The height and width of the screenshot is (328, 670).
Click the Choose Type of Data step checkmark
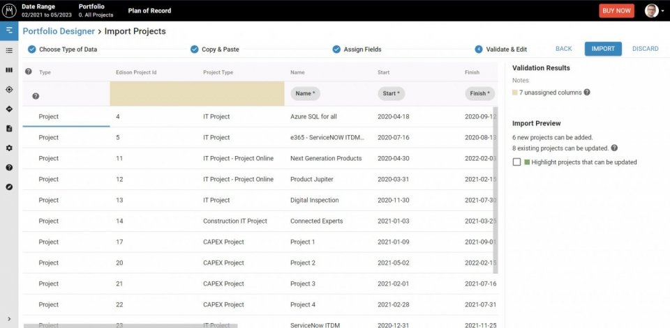pos(31,49)
